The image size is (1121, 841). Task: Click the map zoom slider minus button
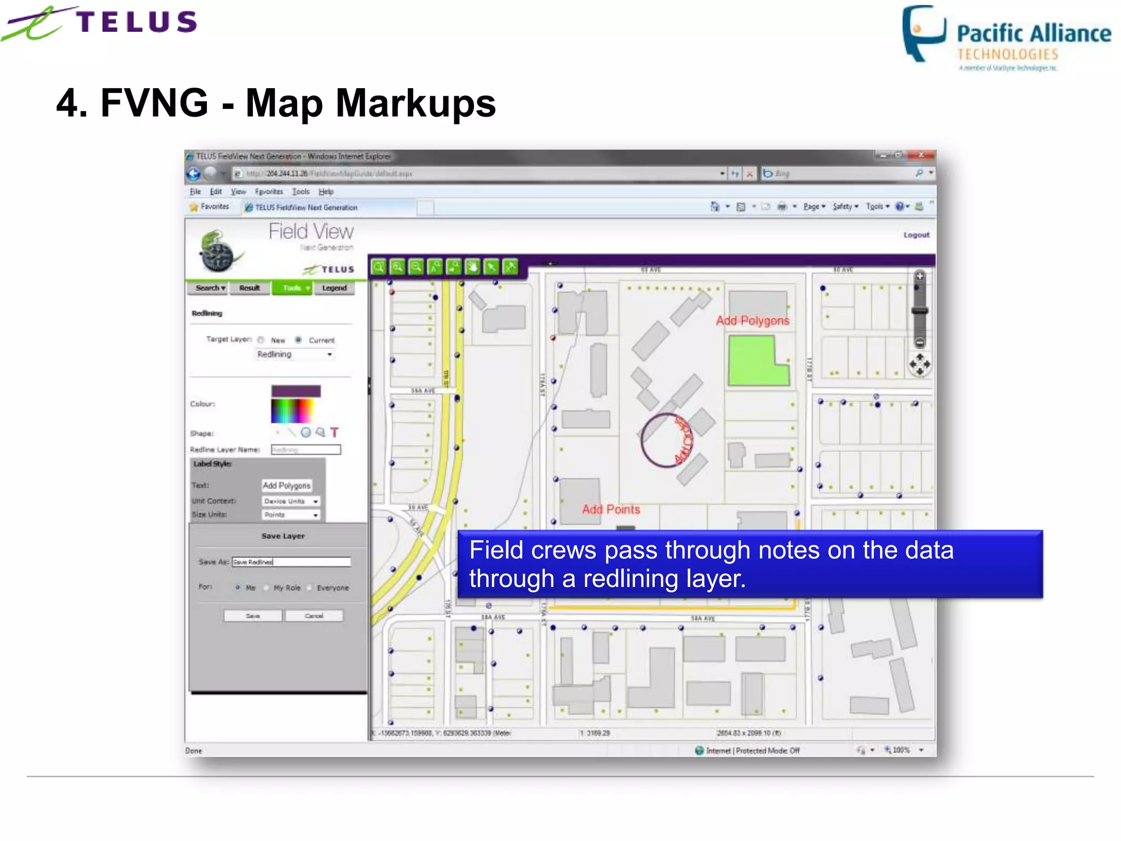[920, 343]
